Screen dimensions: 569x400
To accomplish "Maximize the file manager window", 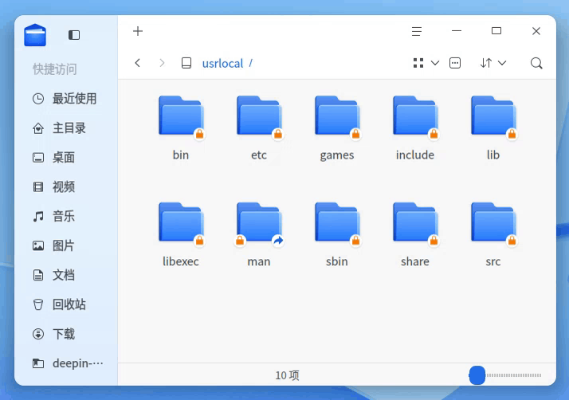I will click(496, 31).
